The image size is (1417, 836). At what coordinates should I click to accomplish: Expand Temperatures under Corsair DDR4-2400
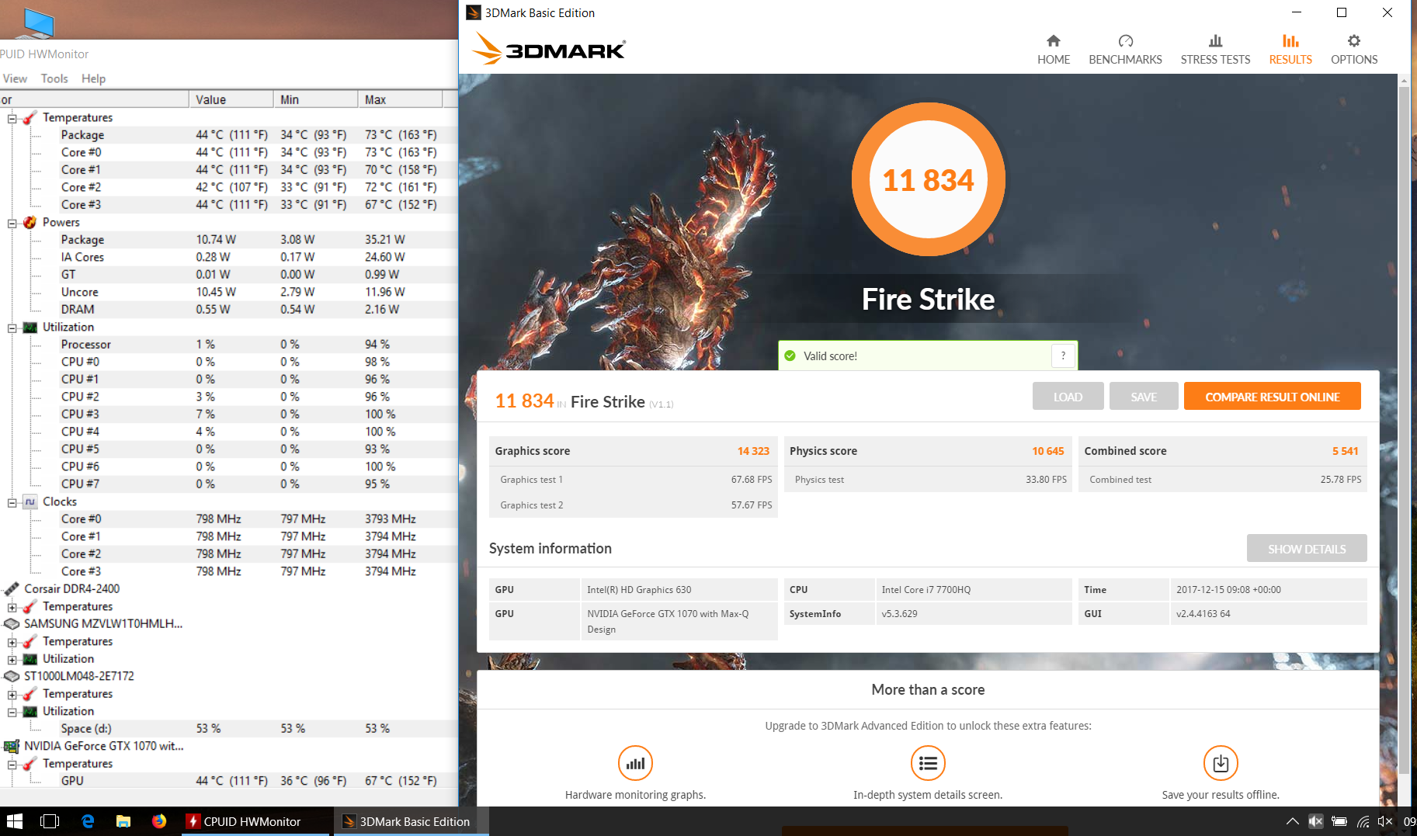click(x=12, y=607)
